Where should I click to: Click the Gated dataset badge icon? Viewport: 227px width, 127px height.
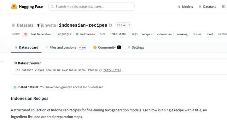(x=15, y=87)
